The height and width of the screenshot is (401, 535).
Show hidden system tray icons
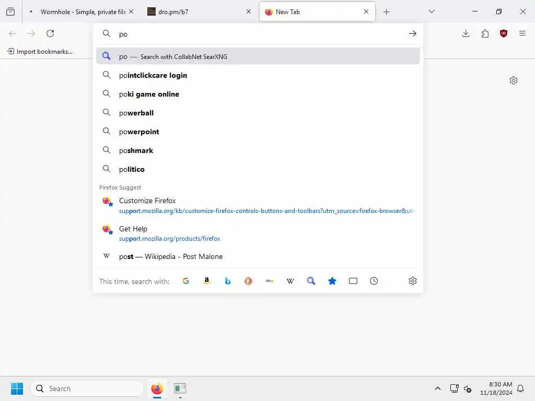pos(438,388)
